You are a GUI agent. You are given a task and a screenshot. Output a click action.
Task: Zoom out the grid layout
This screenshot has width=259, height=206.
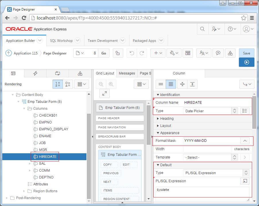pos(101,84)
